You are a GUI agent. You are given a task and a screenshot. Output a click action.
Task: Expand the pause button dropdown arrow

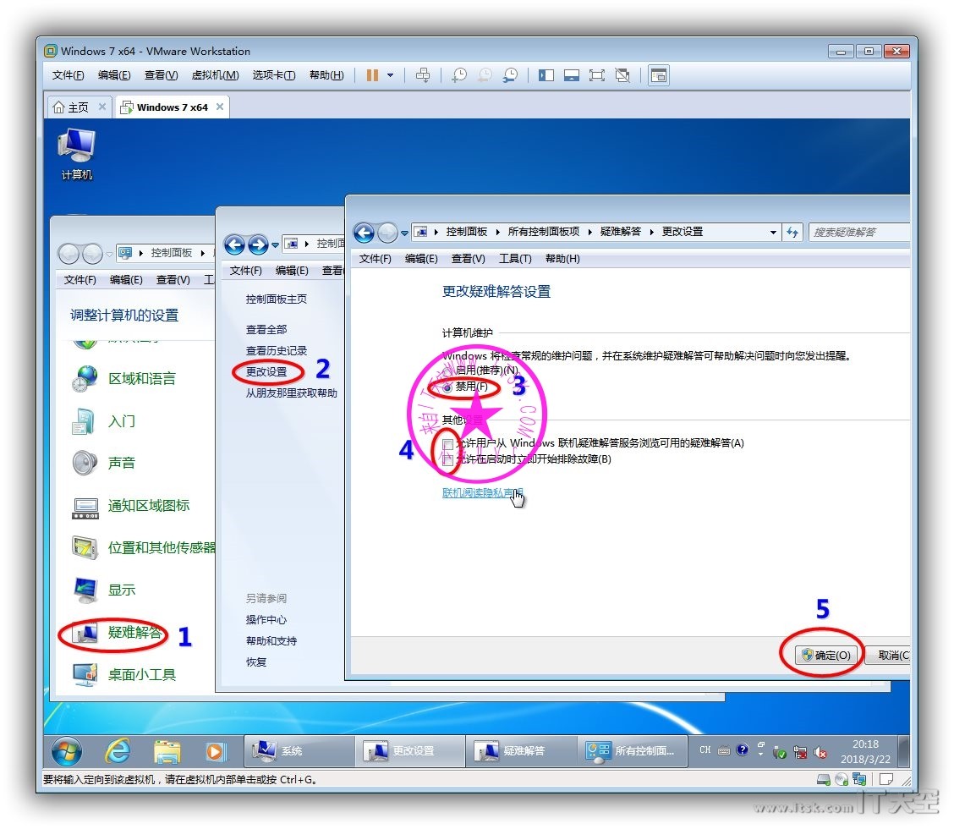click(x=390, y=75)
